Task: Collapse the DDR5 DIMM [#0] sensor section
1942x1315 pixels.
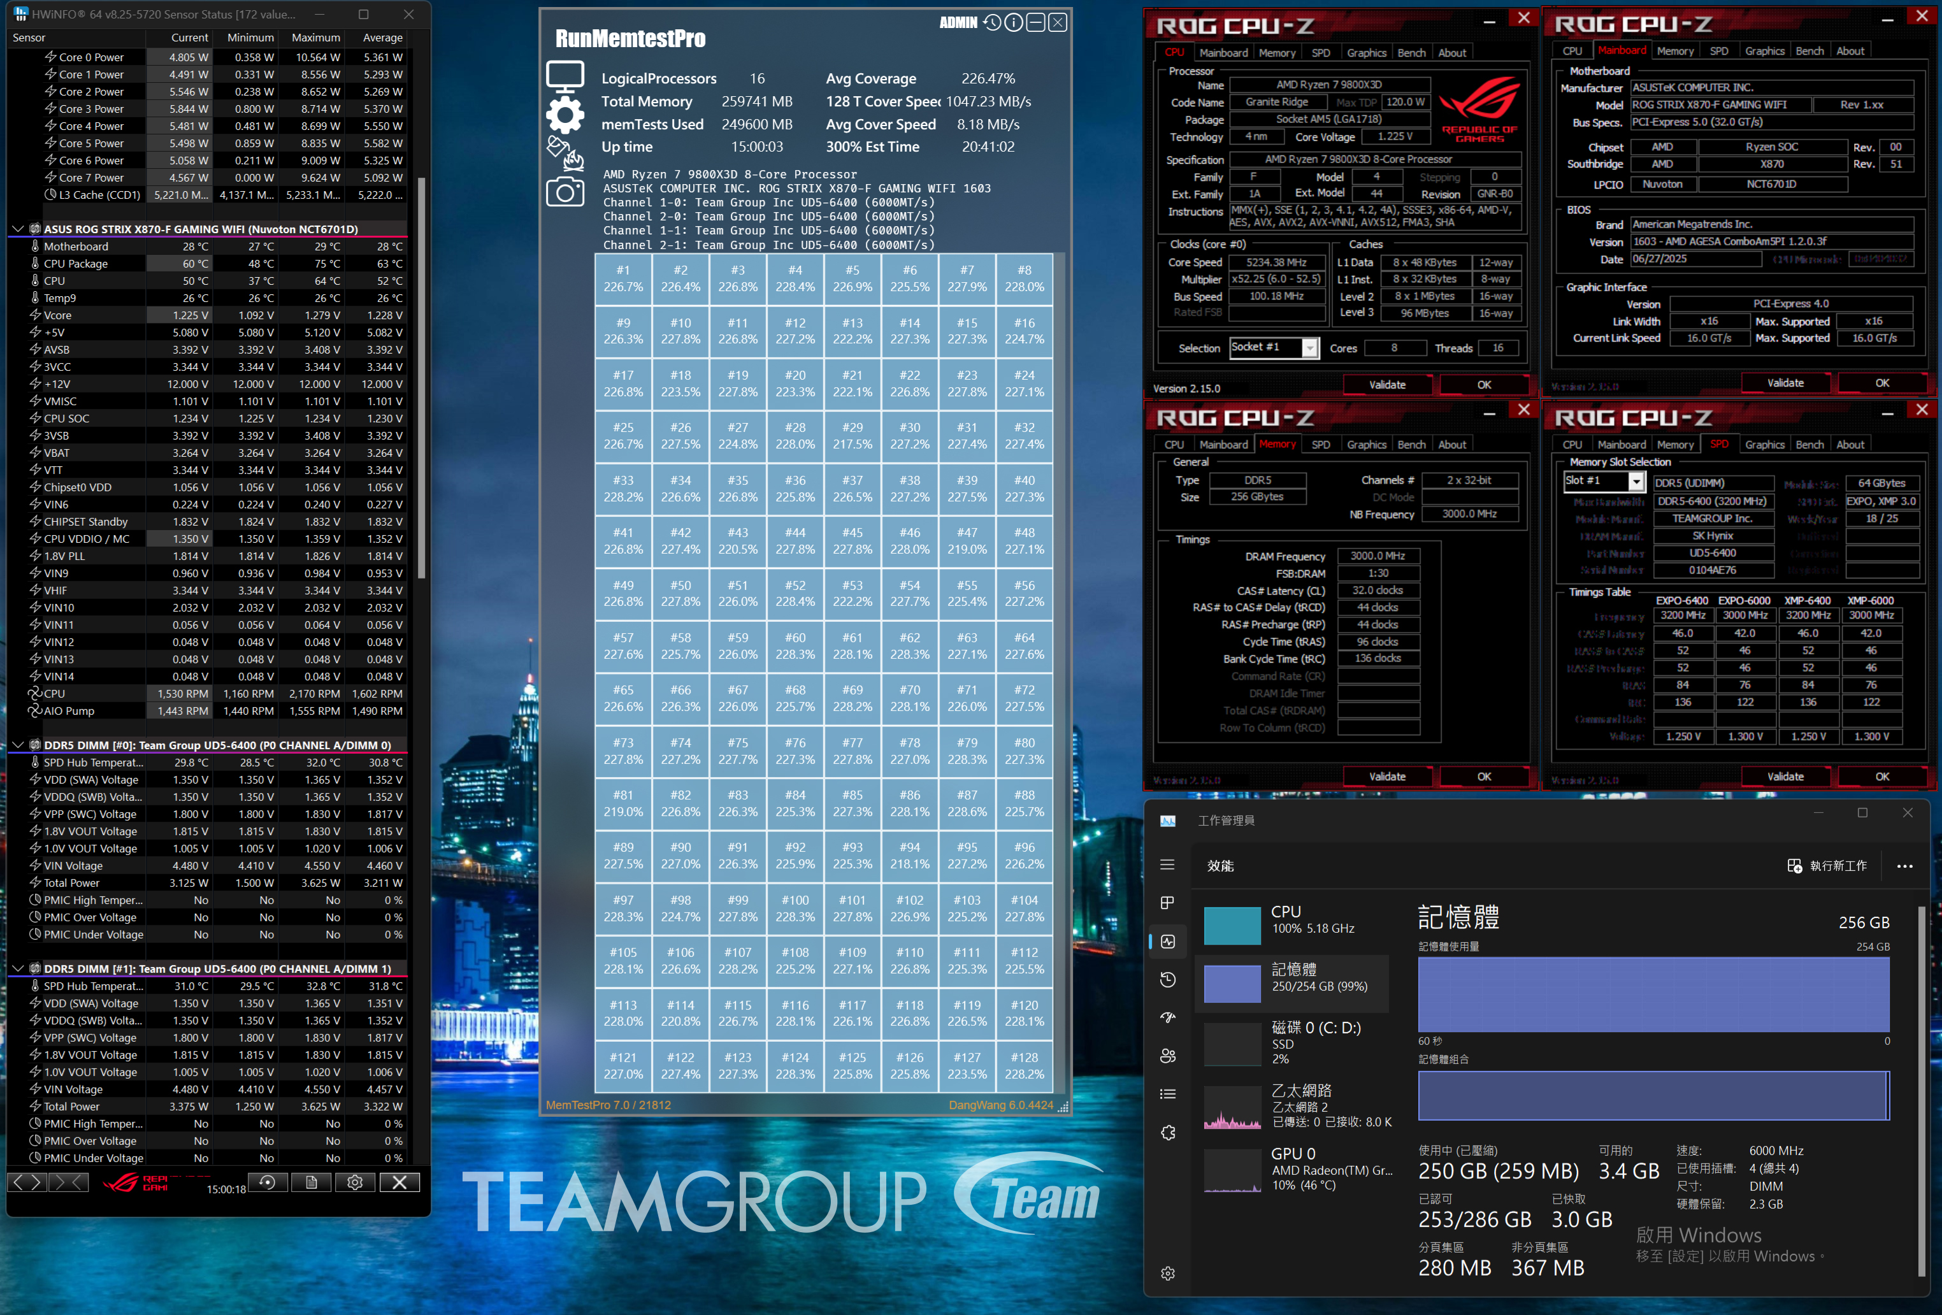Action: [18, 744]
